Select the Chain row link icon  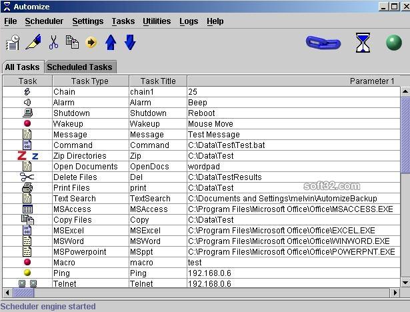[x=27, y=91]
